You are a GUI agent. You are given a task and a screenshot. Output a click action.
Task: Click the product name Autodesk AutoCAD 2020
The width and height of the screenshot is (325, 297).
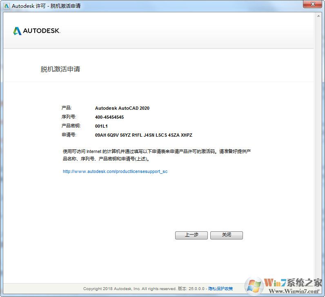pyautogui.click(x=122, y=108)
